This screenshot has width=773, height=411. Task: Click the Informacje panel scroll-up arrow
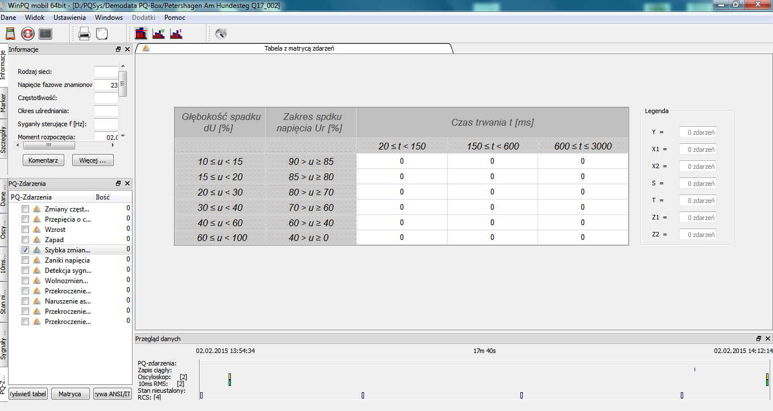coord(123,67)
